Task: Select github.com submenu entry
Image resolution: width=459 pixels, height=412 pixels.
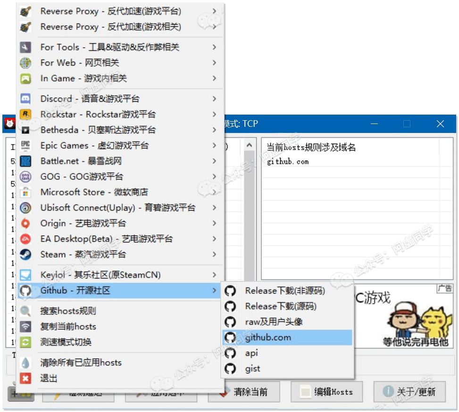Action: pos(287,338)
